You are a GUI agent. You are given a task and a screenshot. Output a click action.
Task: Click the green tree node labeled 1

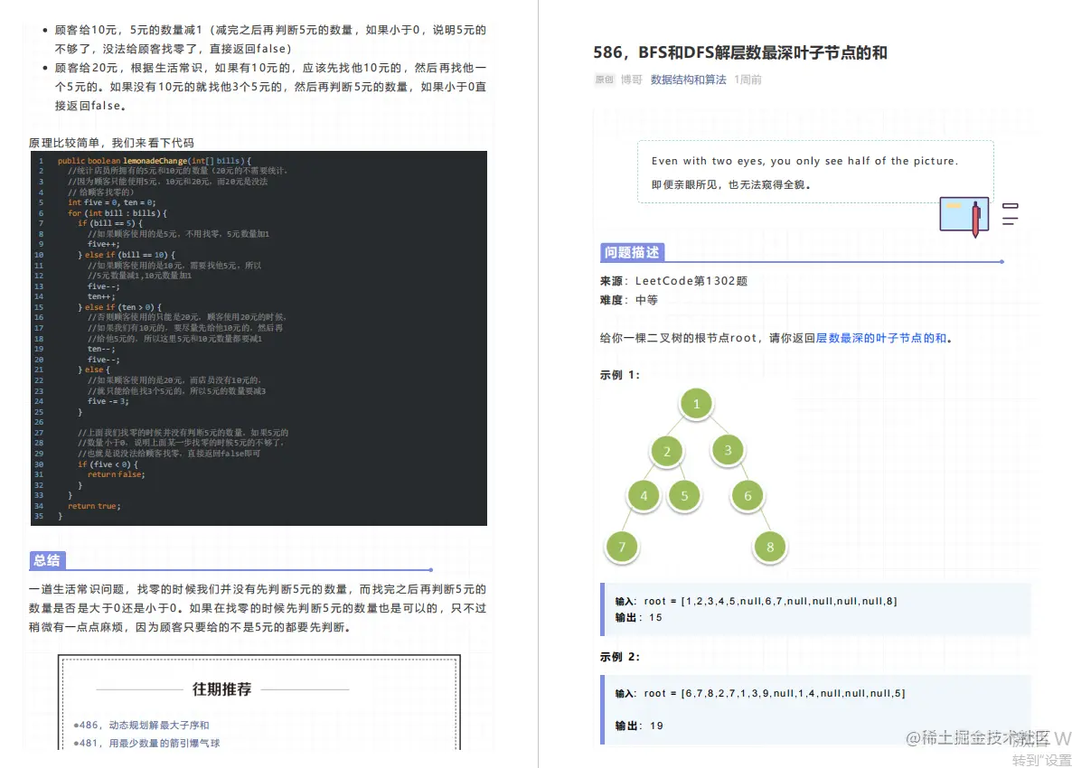[x=696, y=404]
